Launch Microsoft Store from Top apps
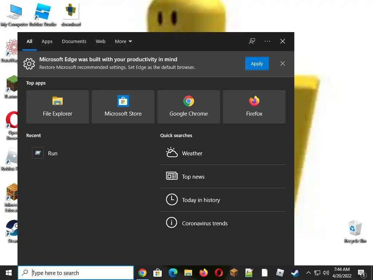This screenshot has width=373, height=280. coord(123,107)
